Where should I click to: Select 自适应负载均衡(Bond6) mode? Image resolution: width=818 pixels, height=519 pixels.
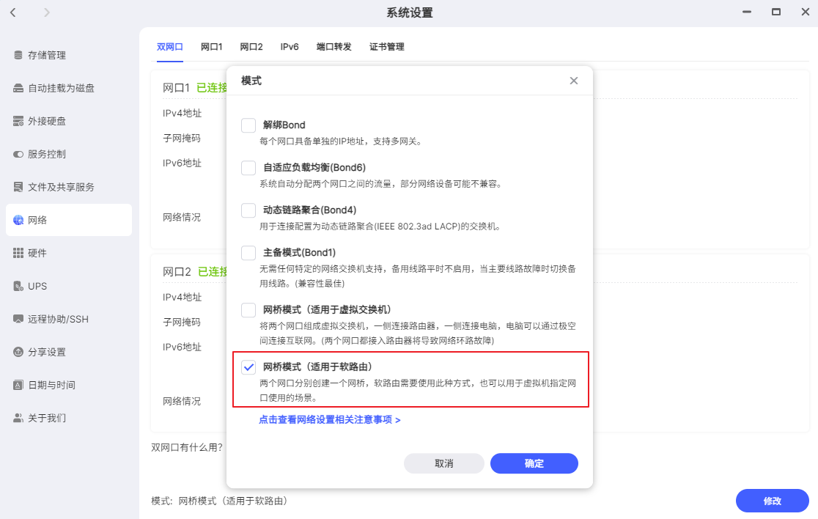(248, 167)
